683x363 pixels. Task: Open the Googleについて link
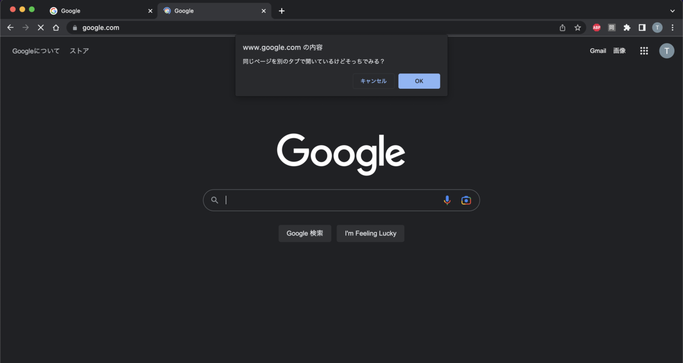tap(36, 51)
